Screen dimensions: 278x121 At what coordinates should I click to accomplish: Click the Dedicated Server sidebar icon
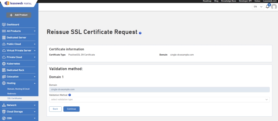[4, 37]
